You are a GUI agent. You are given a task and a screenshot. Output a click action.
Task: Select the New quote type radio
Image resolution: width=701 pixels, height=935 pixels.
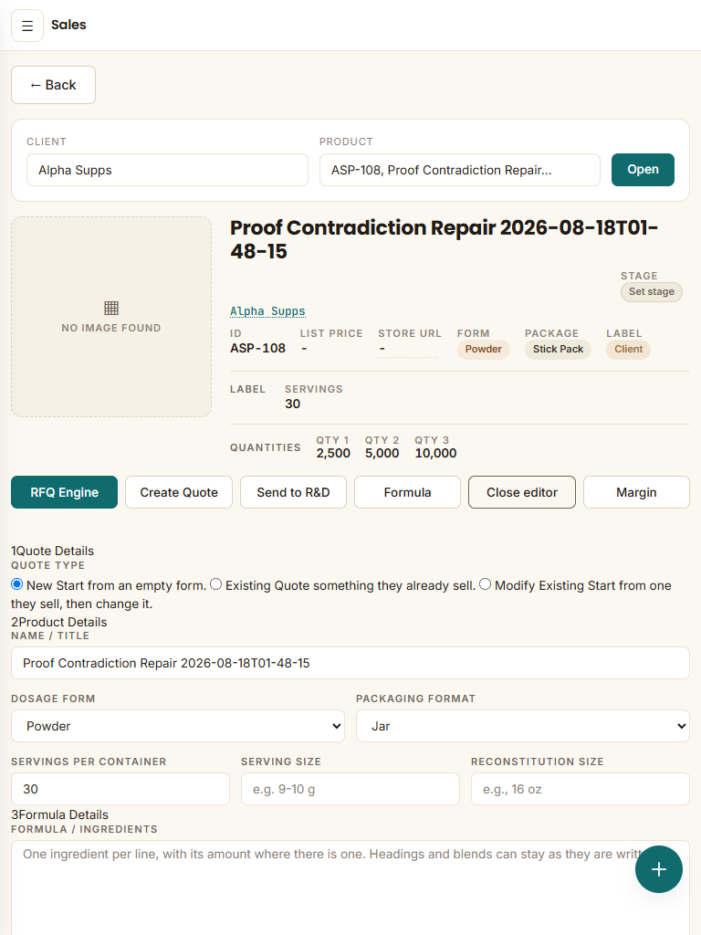17,584
